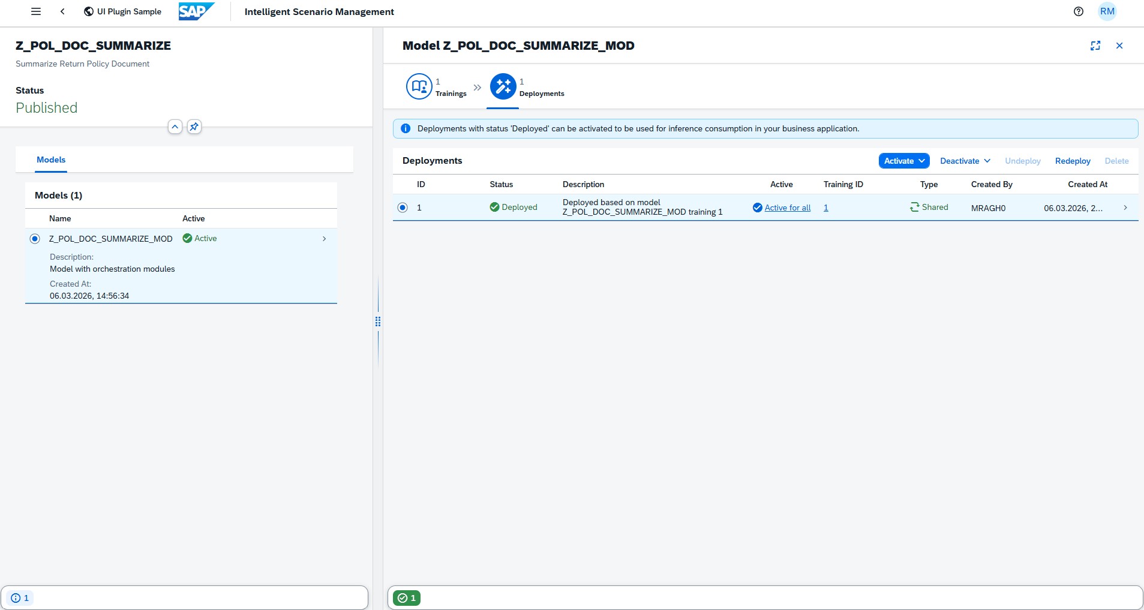
Task: Open the hamburger navigation menu
Action: tap(36, 11)
